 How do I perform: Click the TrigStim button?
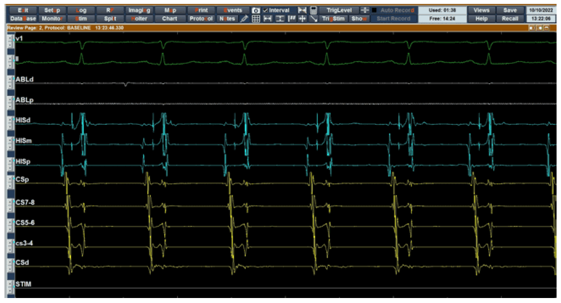coord(333,19)
